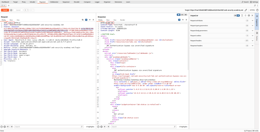The height and width of the screenshot is (132, 260).
Task: Select response Render view tab
Action: [x=123, y=20]
